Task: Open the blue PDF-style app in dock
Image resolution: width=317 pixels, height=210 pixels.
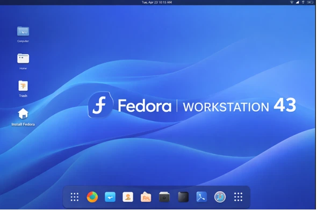Action: (x=201, y=197)
